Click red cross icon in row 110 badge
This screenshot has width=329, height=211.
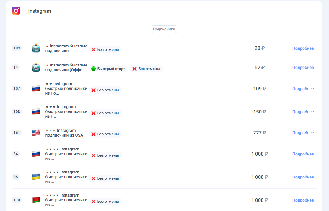(93, 202)
